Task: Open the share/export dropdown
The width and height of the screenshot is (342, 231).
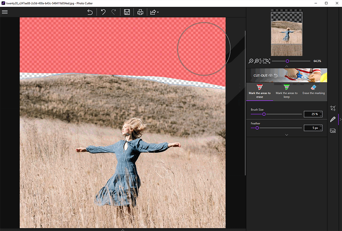Action: tap(154, 12)
